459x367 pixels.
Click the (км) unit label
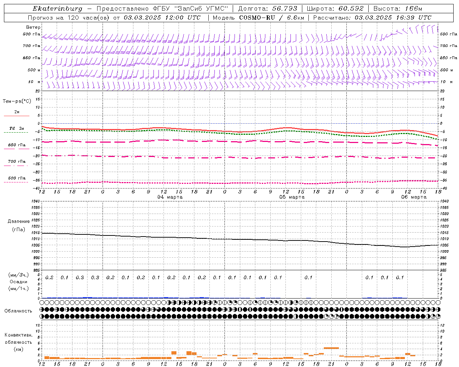coord(18,349)
